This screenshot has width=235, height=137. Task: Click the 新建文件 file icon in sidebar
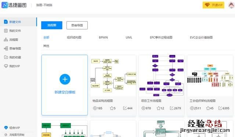[x=6, y=22]
